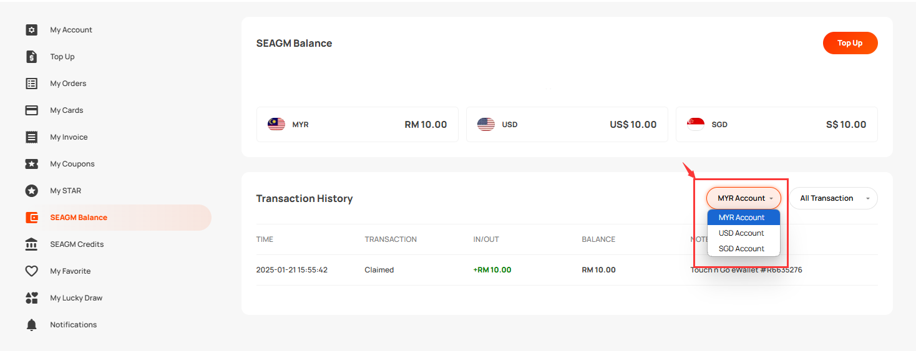Click the My Favorite heart icon
Viewport: 916px width, 351px height.
coord(31,271)
